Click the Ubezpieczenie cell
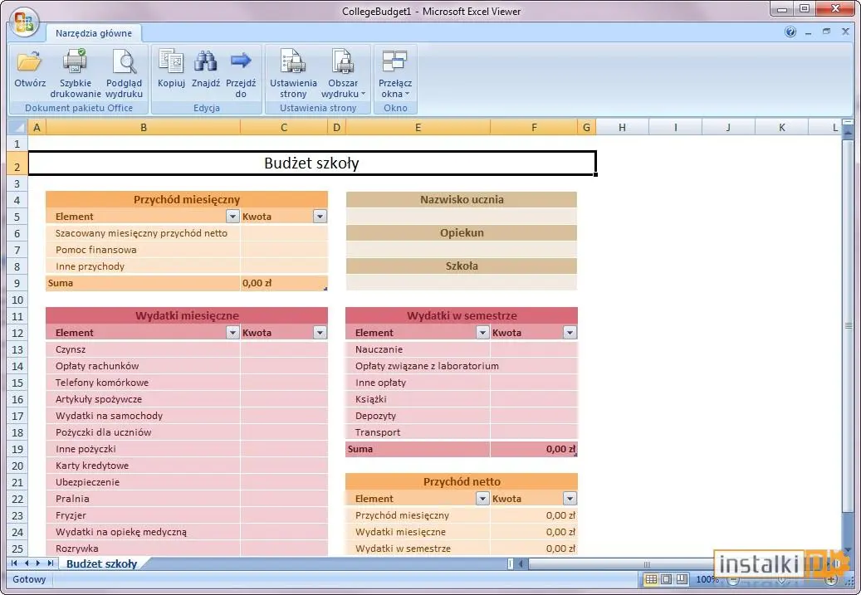 (x=144, y=482)
